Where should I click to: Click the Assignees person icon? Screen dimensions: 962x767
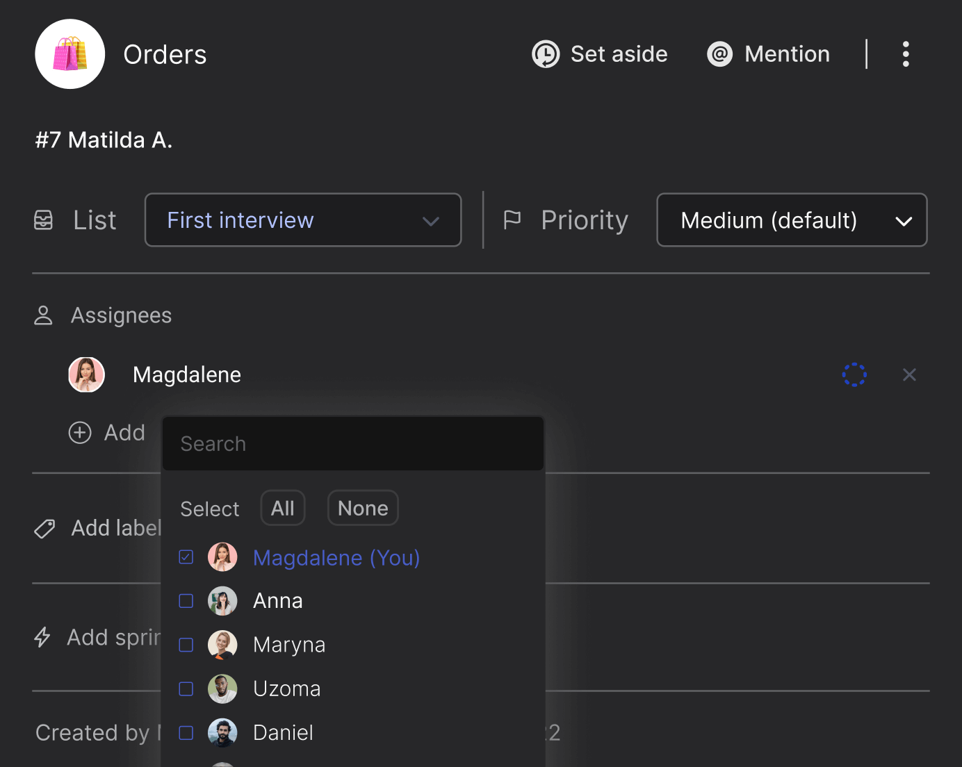43,315
